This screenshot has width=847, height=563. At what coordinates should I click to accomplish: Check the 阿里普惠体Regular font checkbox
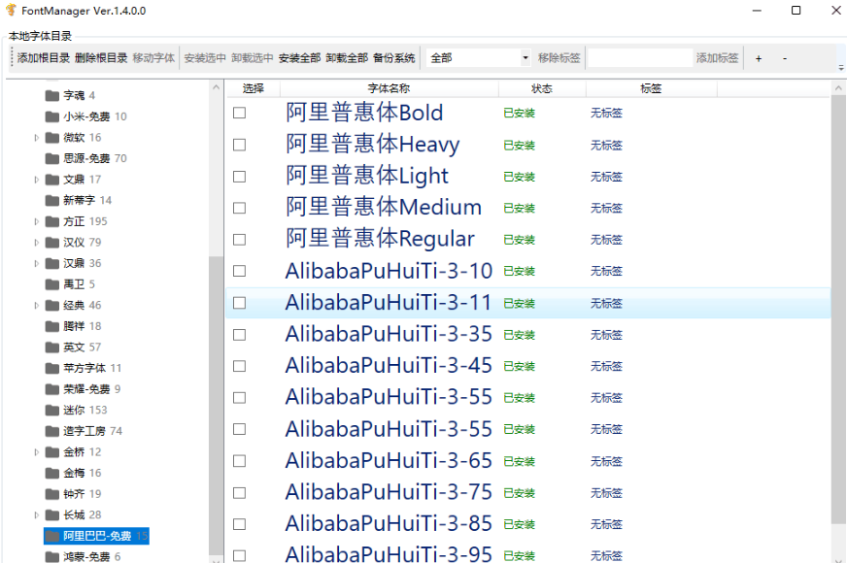(239, 239)
